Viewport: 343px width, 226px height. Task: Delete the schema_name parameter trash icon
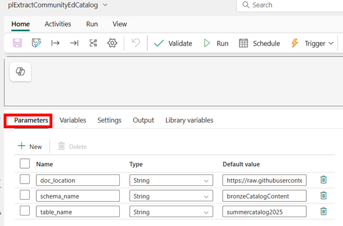[324, 195]
